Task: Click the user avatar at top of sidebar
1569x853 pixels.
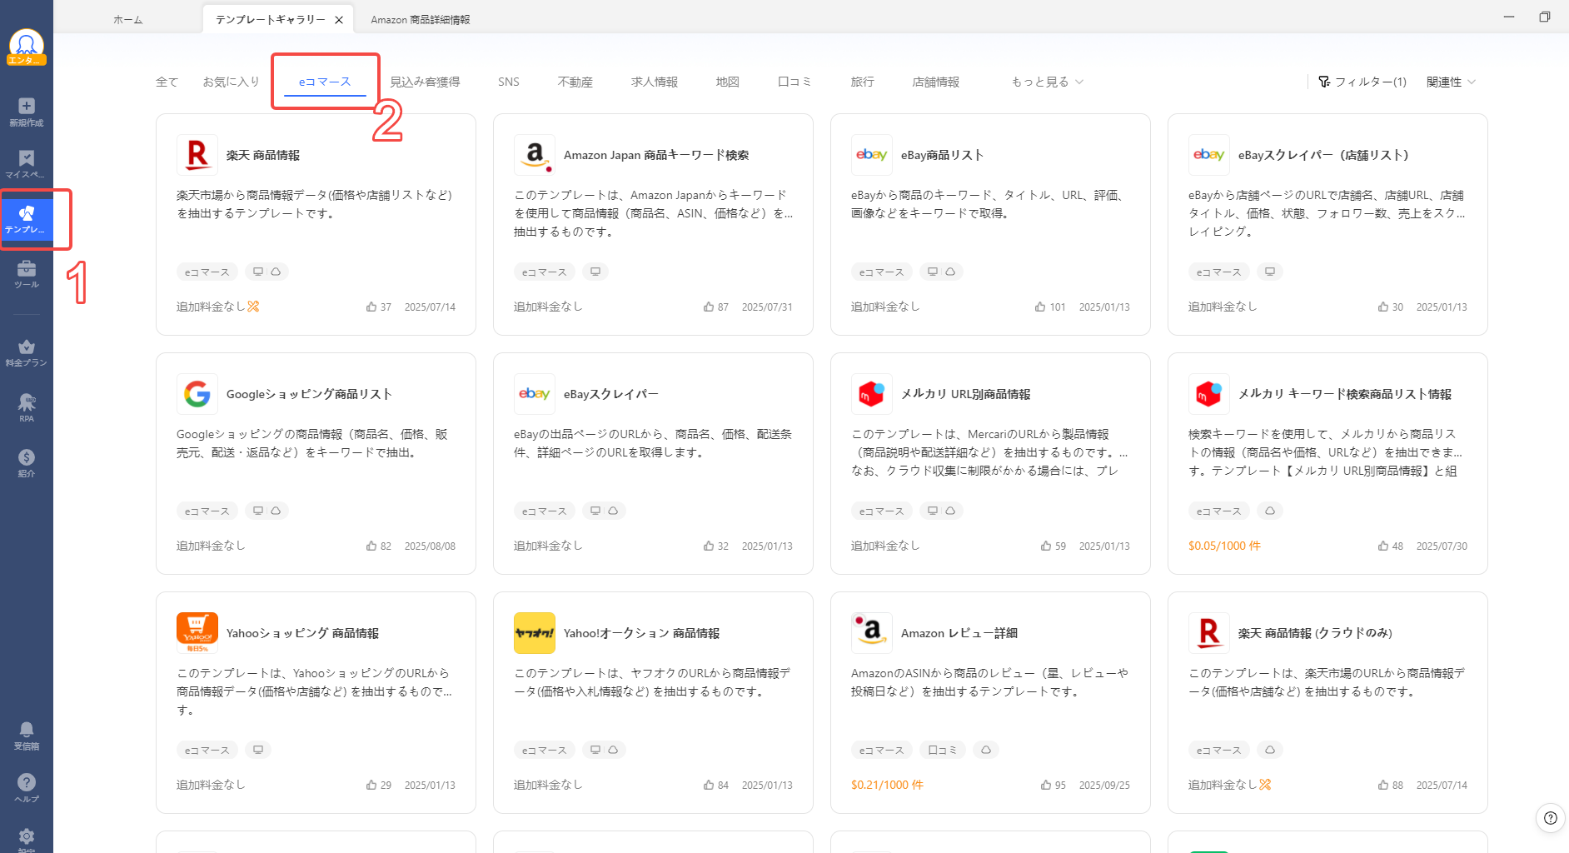Action: (26, 46)
